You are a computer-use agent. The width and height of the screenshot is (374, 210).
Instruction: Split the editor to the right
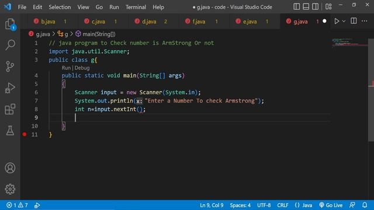tap(354, 21)
